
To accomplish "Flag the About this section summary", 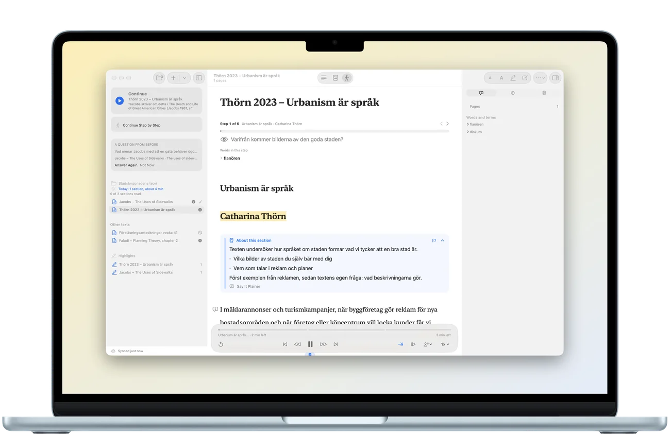I will 434,240.
